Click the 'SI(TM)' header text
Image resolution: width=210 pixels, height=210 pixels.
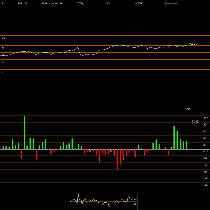80,3
